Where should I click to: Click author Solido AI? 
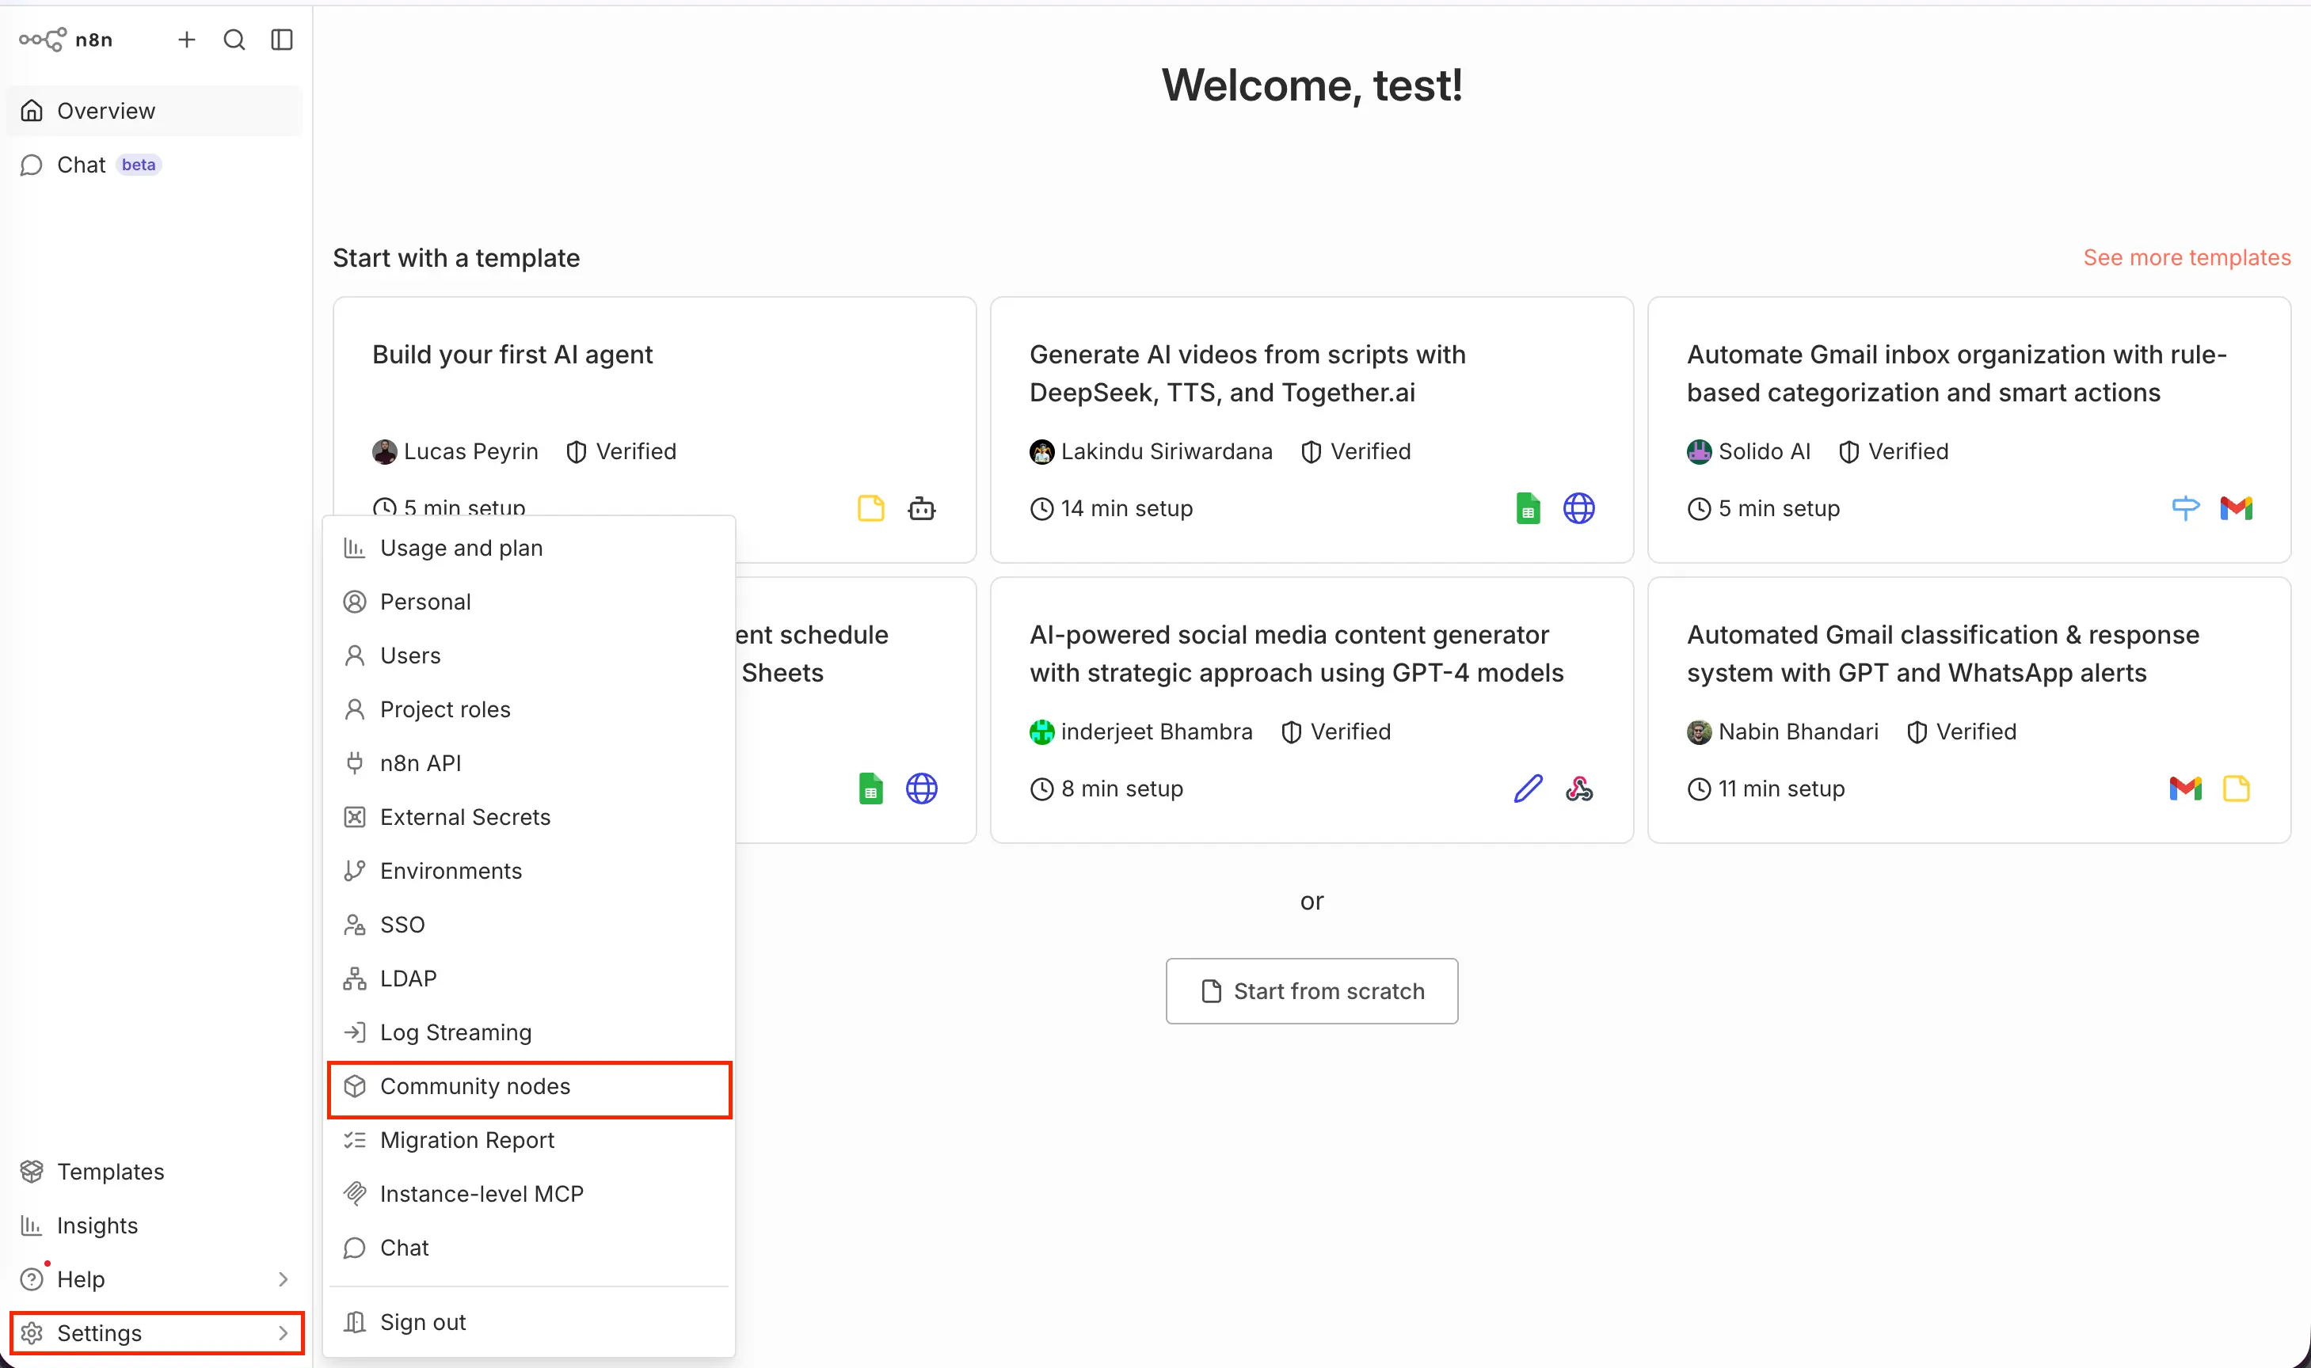click(x=1765, y=452)
